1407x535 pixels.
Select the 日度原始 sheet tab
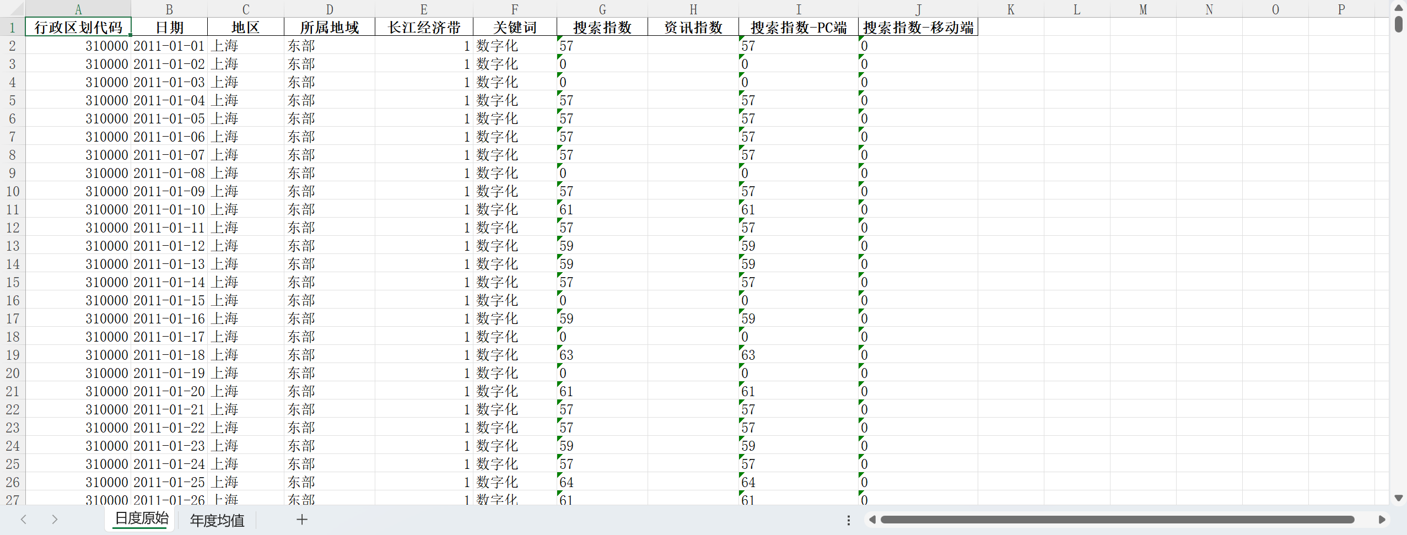click(142, 518)
